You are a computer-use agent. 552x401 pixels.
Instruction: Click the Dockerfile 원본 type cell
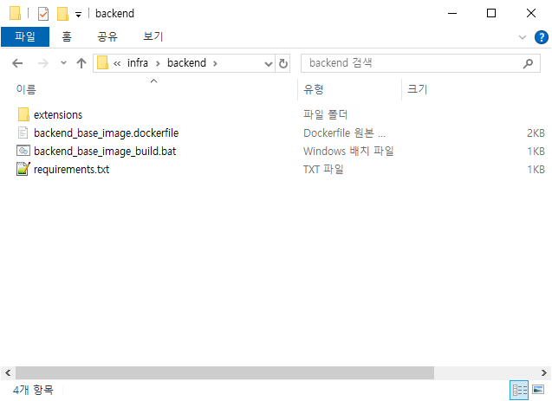click(344, 133)
